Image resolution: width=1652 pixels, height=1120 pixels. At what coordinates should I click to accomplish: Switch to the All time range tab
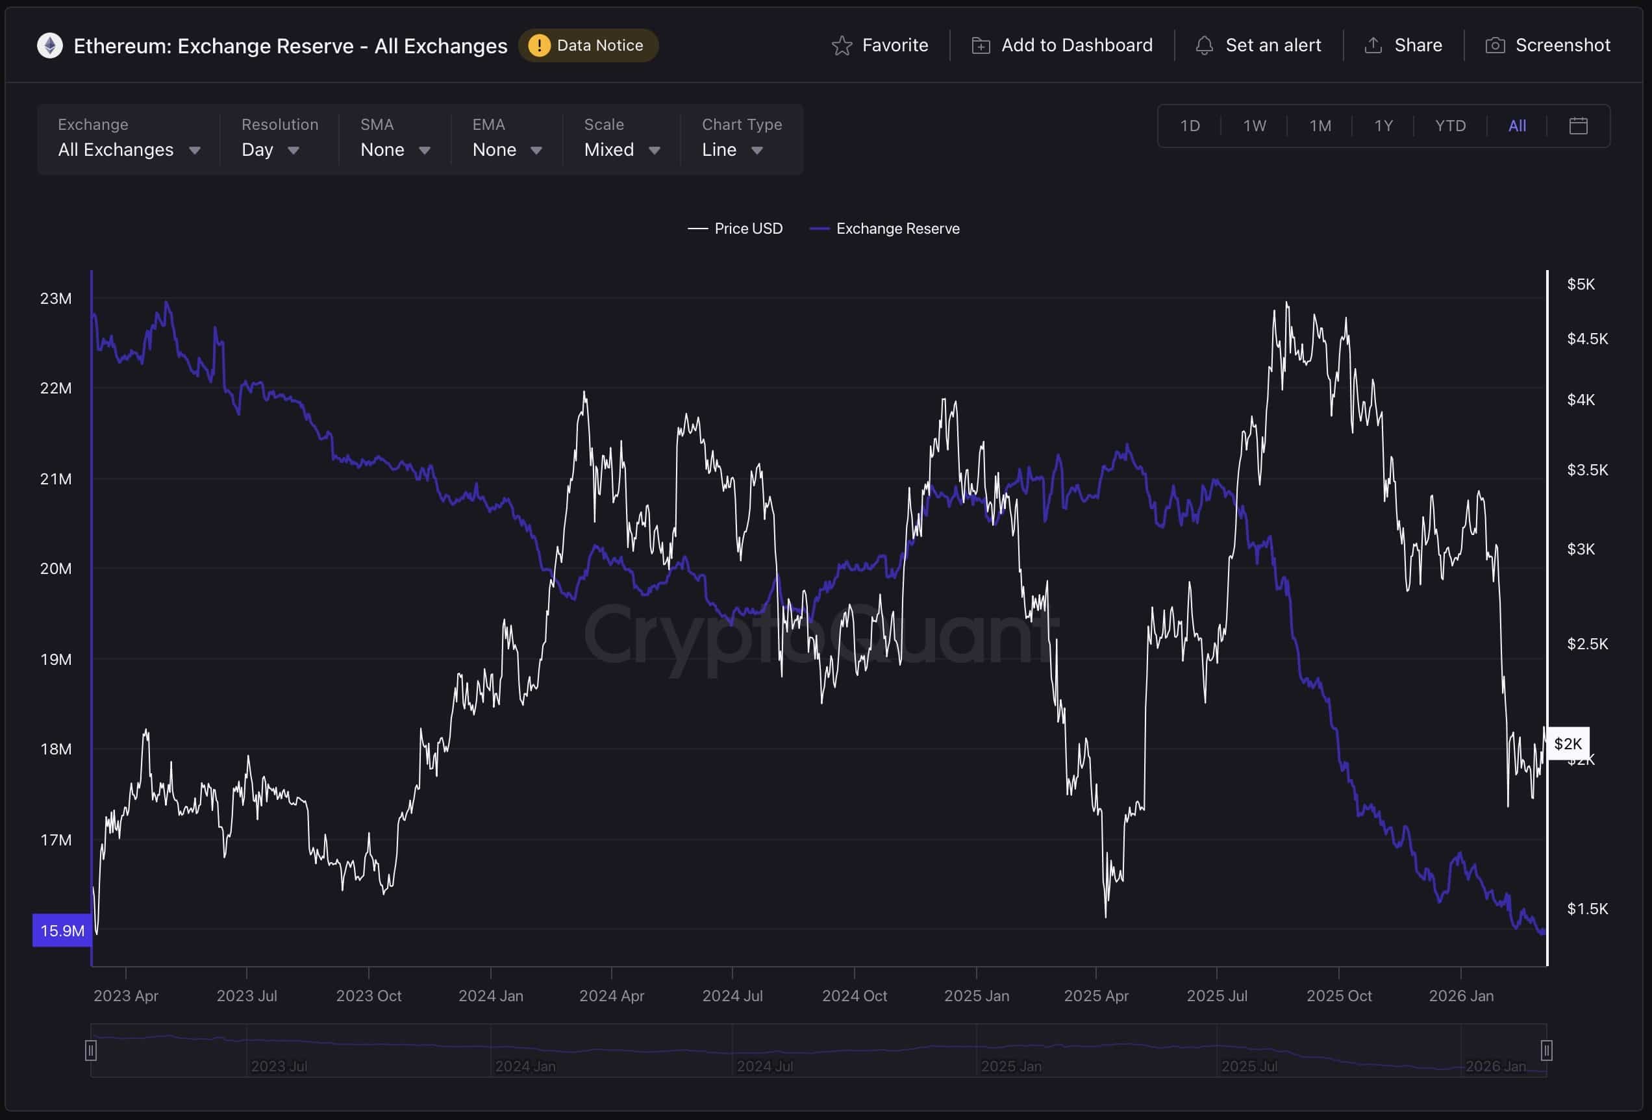point(1516,125)
